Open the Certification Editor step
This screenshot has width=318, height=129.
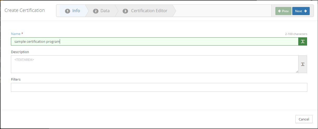click(149, 11)
